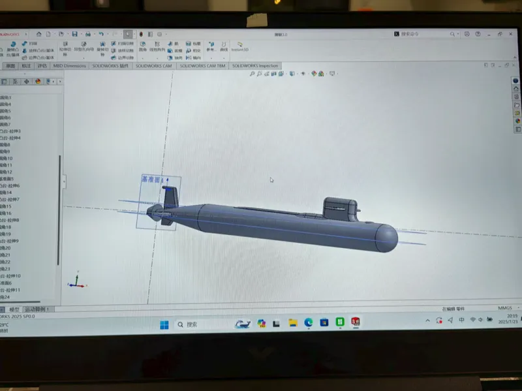
Task: Switch to the ConfigurationManager tab icon
Action: [15, 82]
